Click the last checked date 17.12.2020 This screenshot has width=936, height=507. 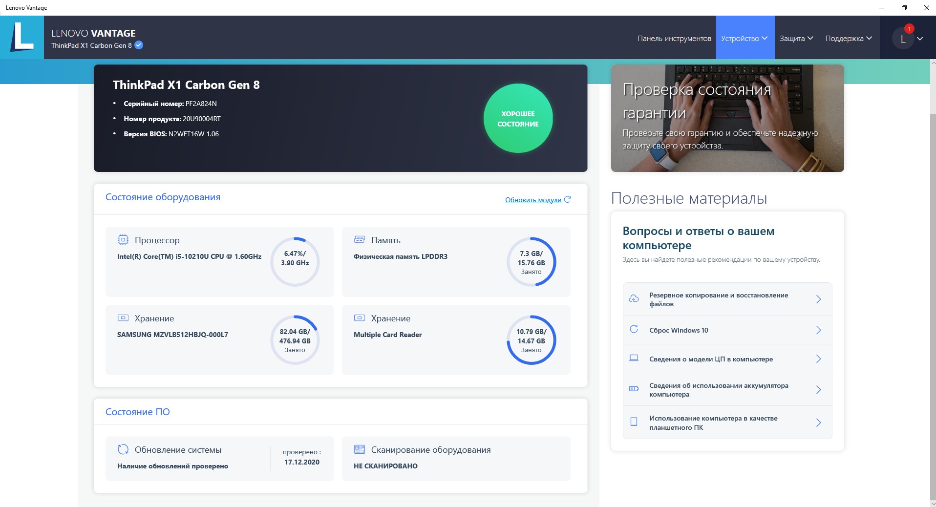pos(302,462)
